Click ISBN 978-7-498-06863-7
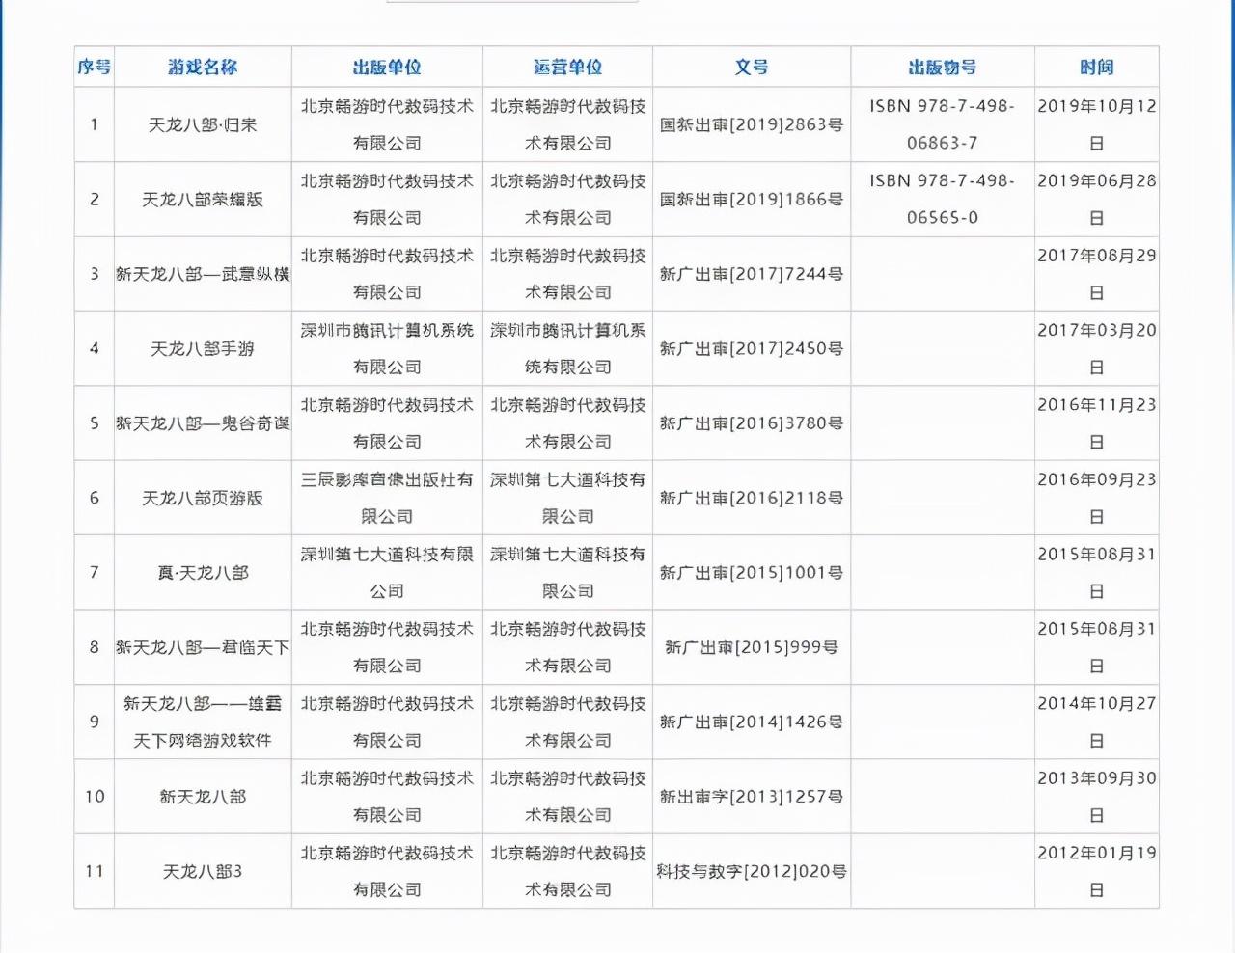 (x=943, y=124)
